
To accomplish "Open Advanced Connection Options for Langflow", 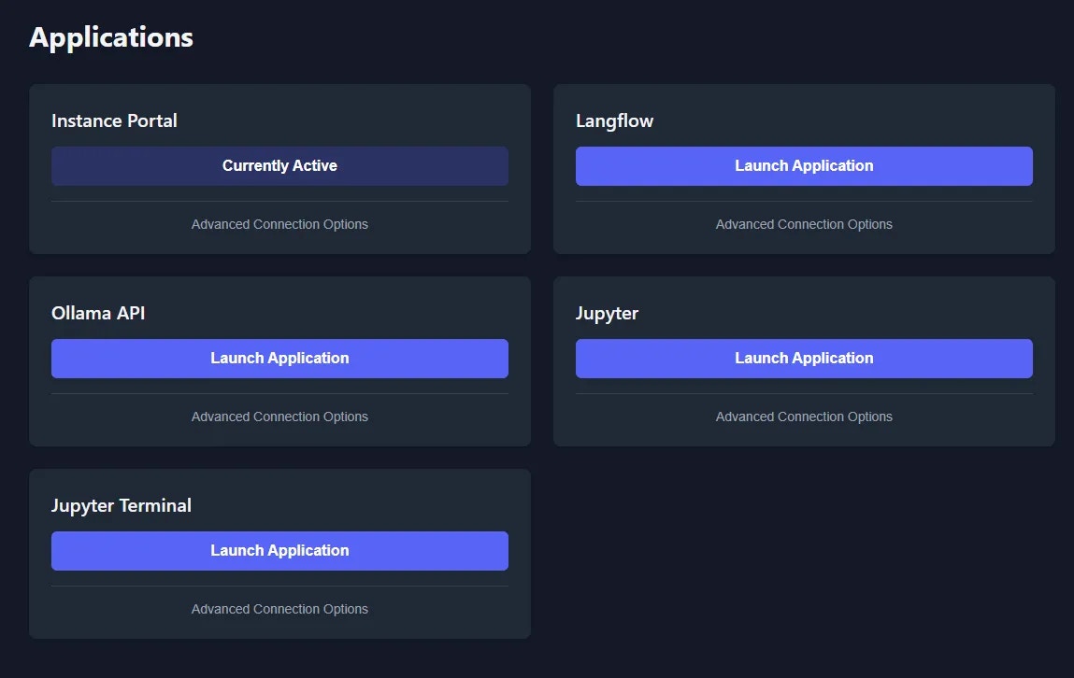I will (804, 224).
